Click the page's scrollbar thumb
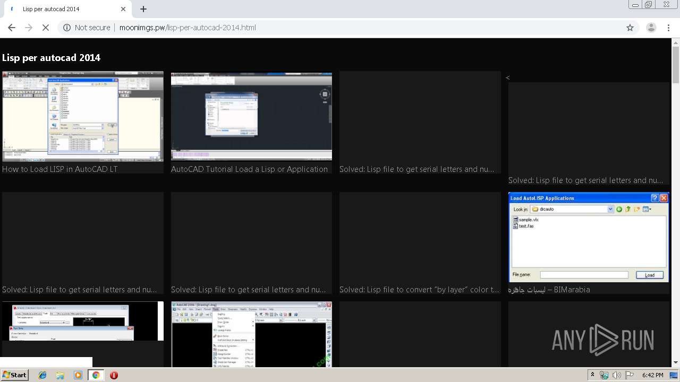This screenshot has height=382, width=680. (x=676, y=65)
